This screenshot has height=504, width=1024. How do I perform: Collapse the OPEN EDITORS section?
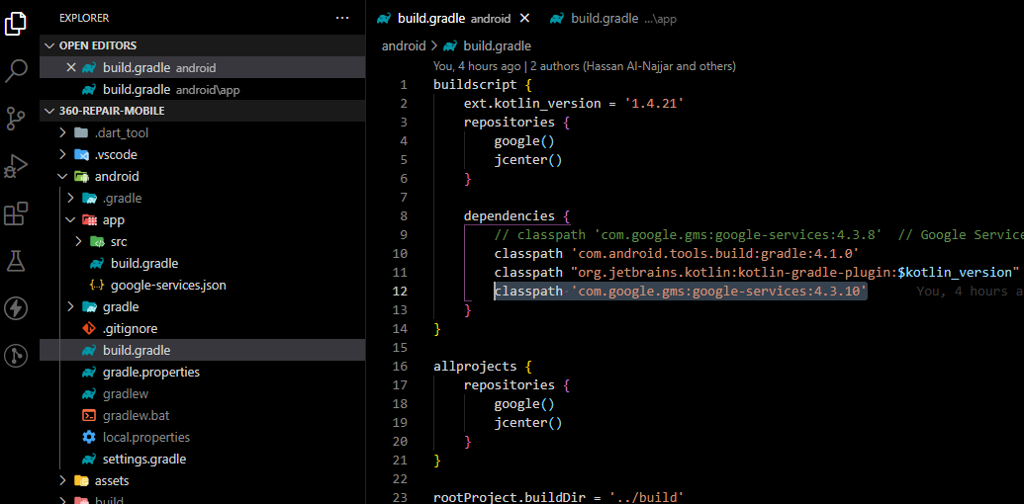[50, 45]
